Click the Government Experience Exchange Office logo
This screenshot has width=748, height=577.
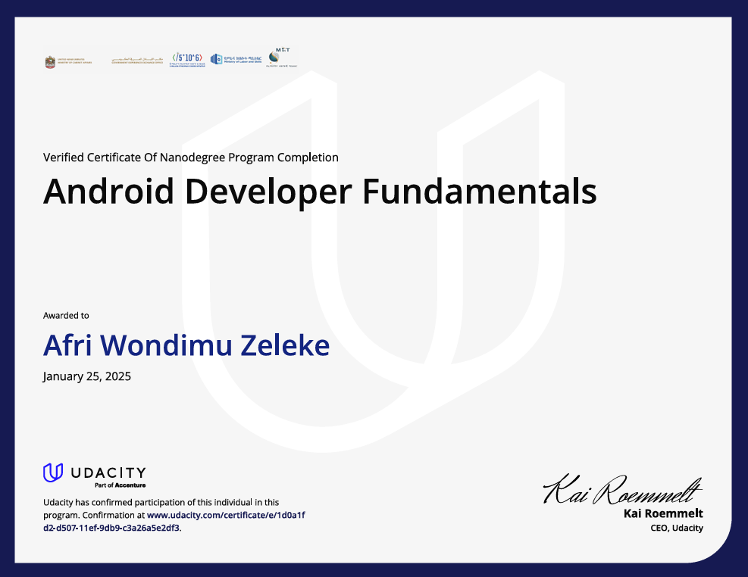coord(137,61)
